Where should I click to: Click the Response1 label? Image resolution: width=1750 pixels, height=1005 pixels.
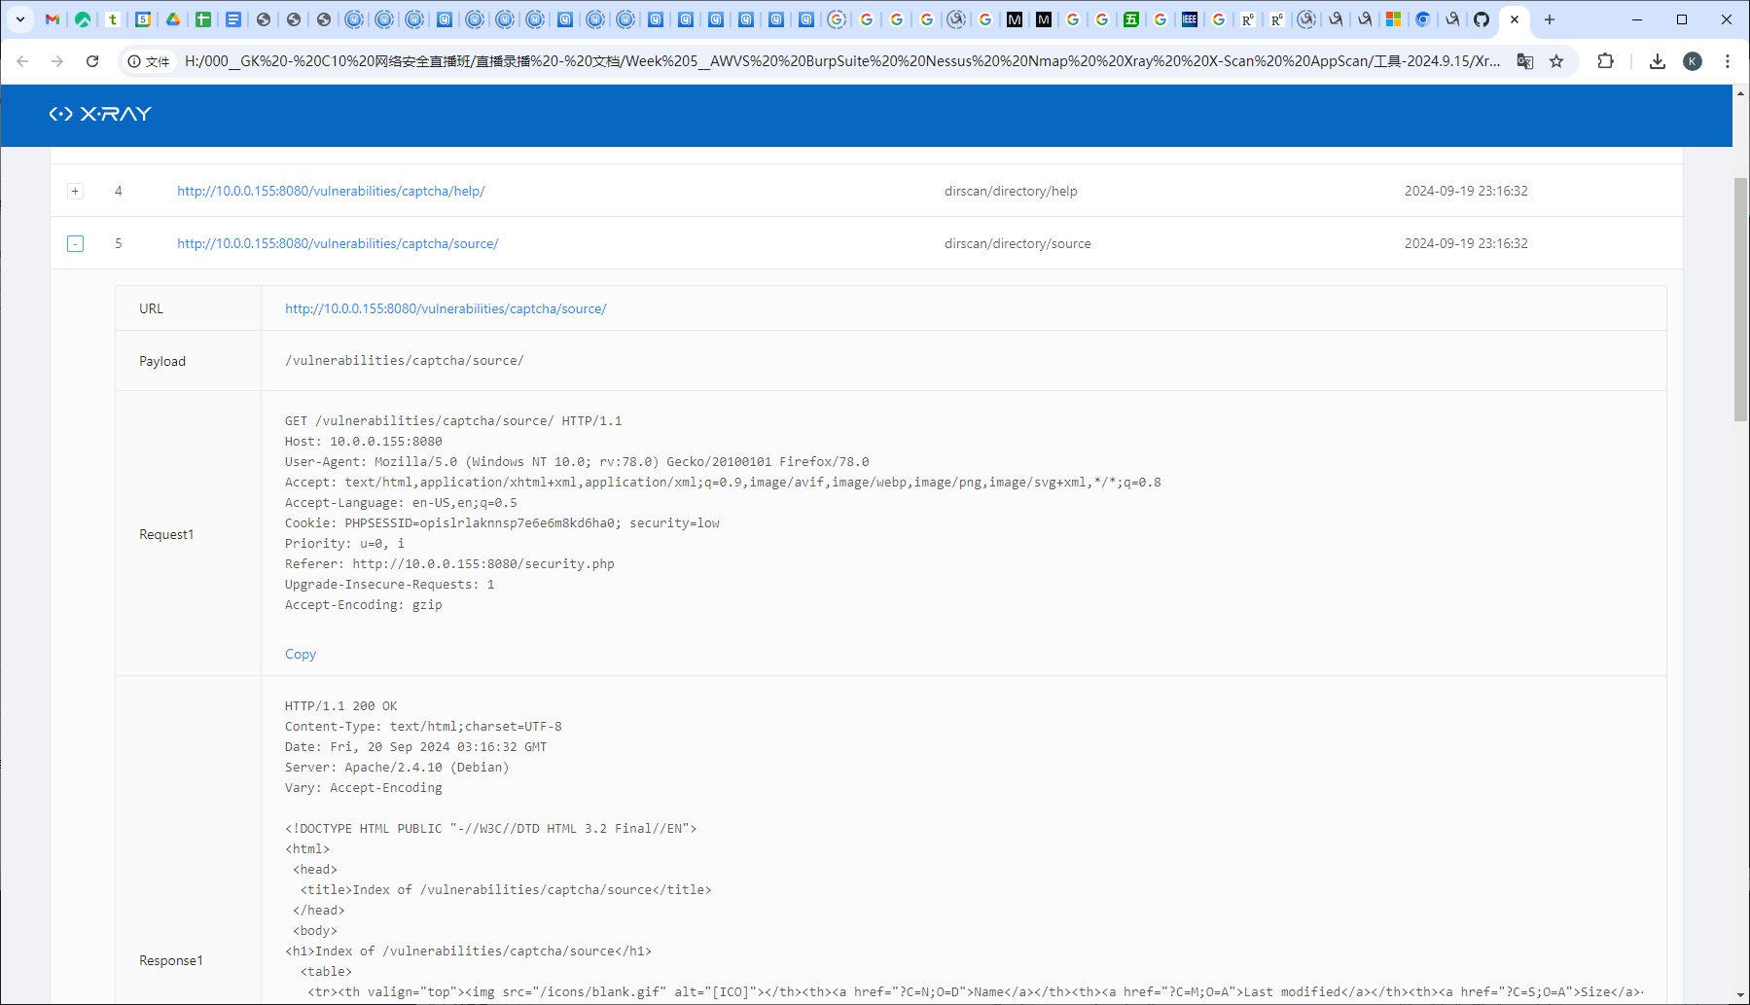[171, 960]
